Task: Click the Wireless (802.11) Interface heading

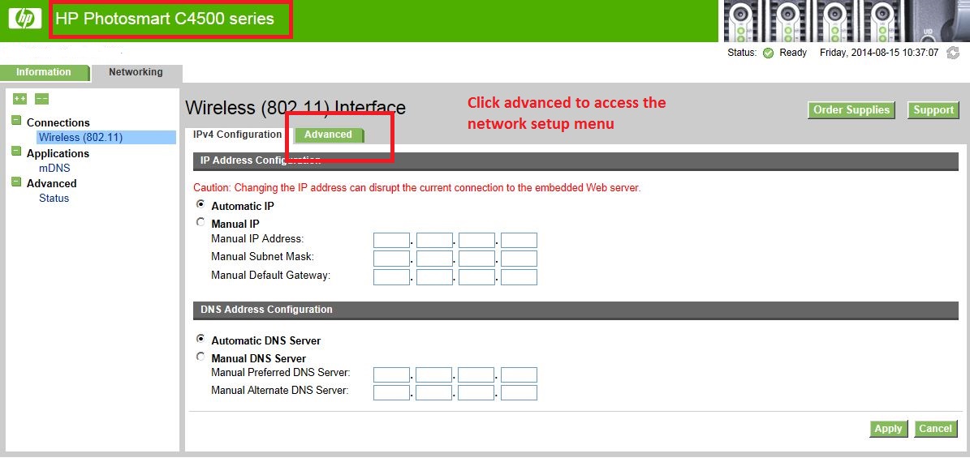Action: (x=295, y=108)
